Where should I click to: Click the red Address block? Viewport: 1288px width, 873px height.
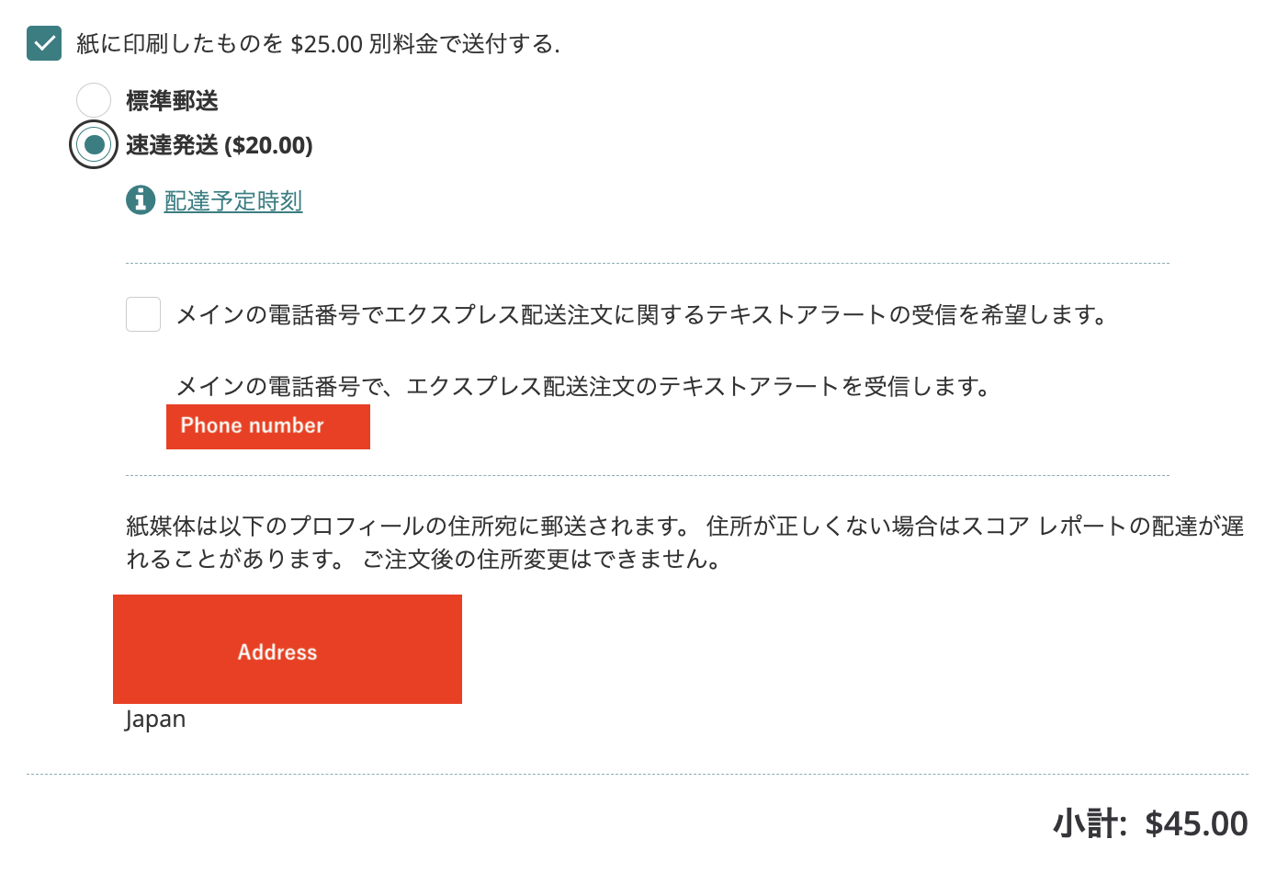coord(287,649)
